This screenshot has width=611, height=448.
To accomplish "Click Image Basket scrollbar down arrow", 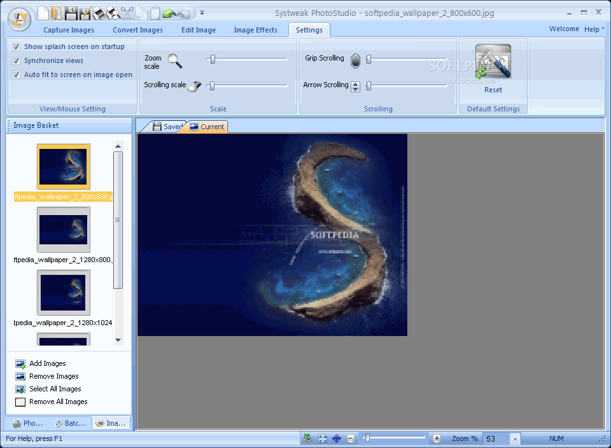I will (x=118, y=340).
